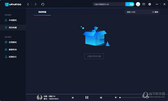Screen dimensions: 168x101
Task: Click the wallpaper title 和服少女
Action: [x=52, y=96]
